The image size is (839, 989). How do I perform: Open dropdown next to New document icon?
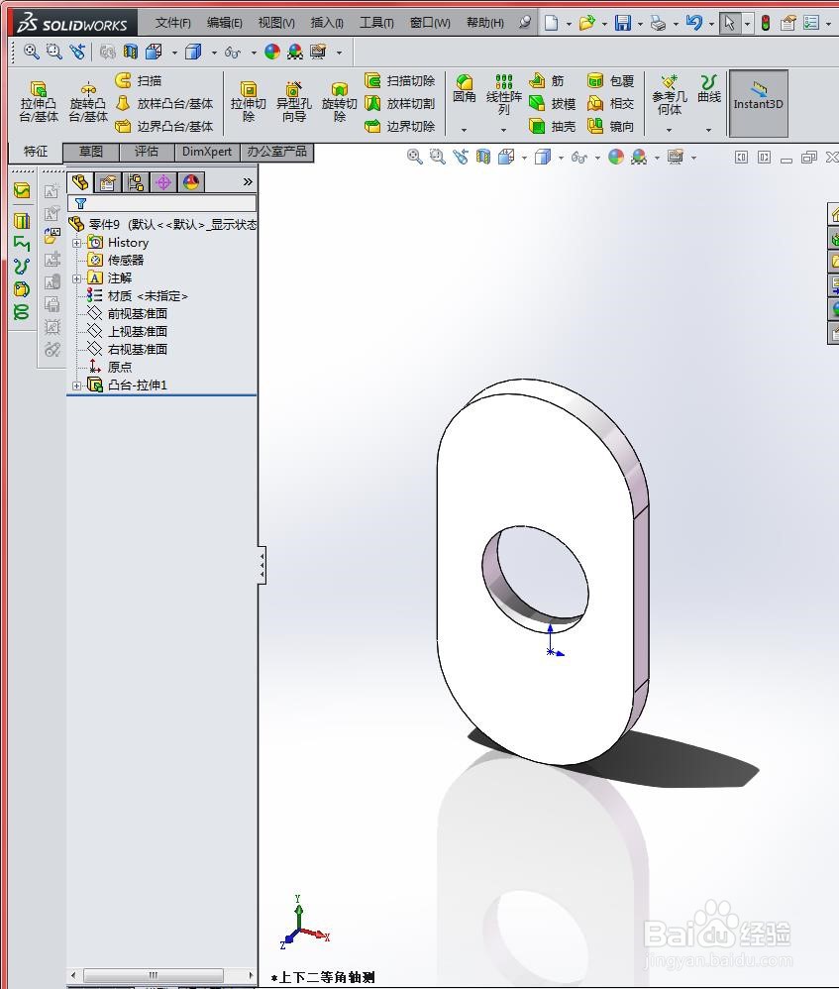coord(568,24)
